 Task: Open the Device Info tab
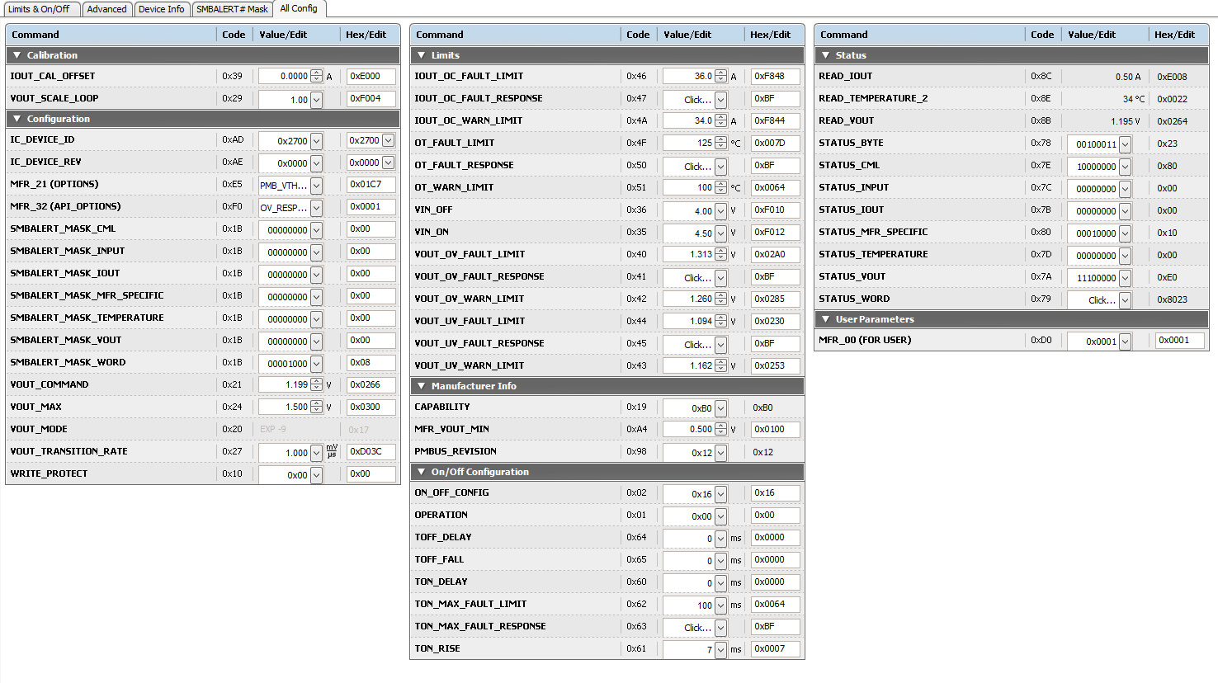[162, 9]
